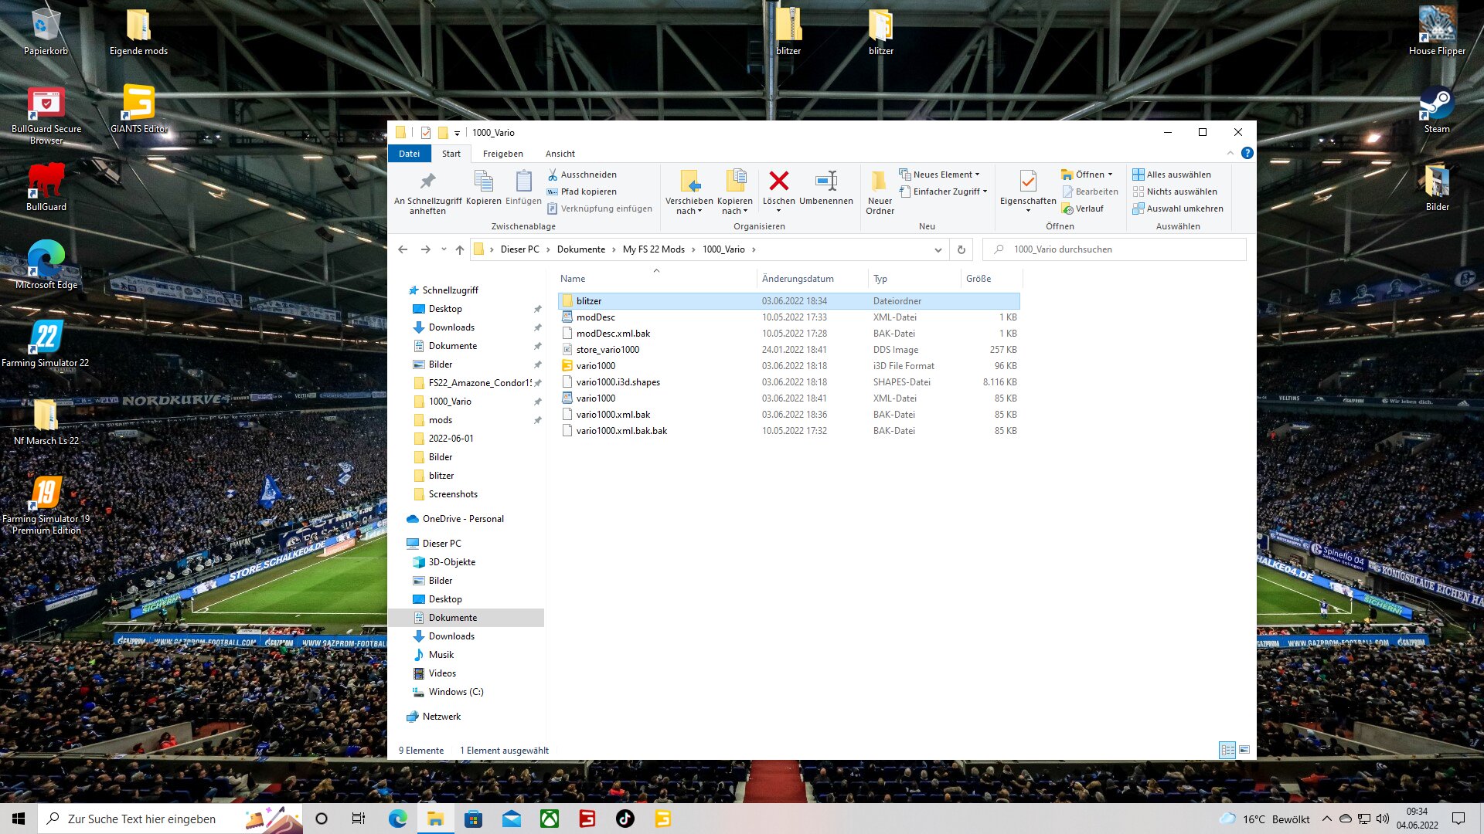The width and height of the screenshot is (1484, 834).
Task: Click the Neuer Ordner icon
Action: (880, 181)
